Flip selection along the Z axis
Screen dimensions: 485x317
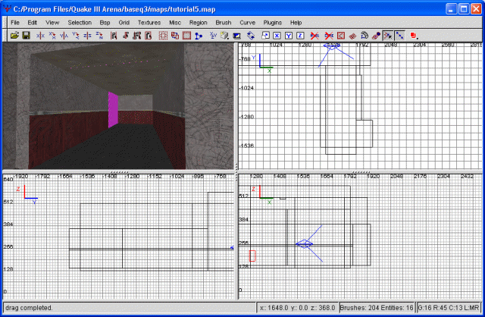pyautogui.click(x=88, y=36)
